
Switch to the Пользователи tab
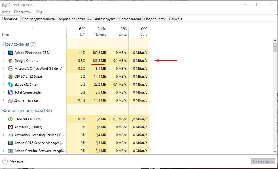[130, 19]
